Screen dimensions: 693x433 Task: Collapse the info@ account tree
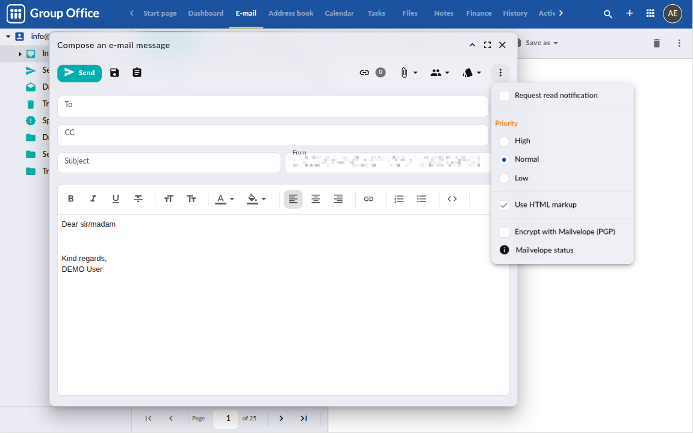[8, 37]
